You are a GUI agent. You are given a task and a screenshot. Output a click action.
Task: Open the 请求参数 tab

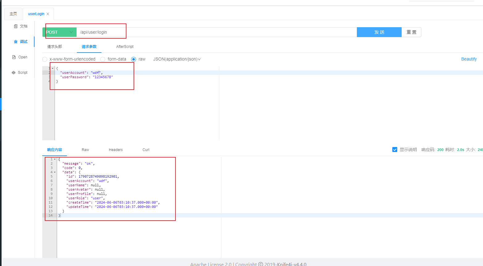[x=89, y=47]
